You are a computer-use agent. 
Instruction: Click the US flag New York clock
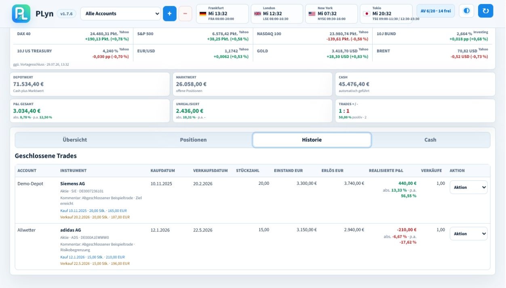pos(331,14)
